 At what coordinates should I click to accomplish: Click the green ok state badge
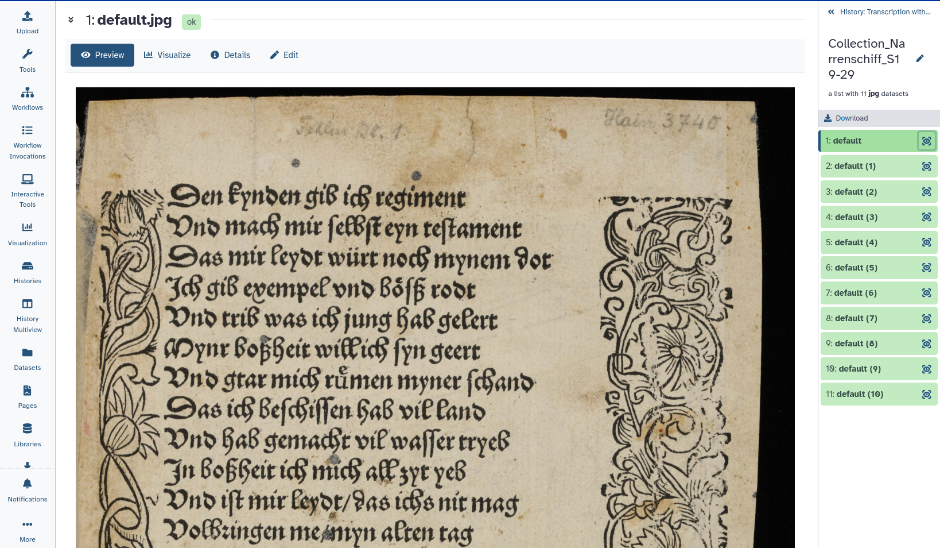(x=191, y=22)
